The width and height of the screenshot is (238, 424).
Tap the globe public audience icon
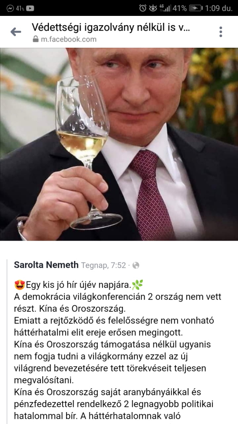tap(136, 265)
